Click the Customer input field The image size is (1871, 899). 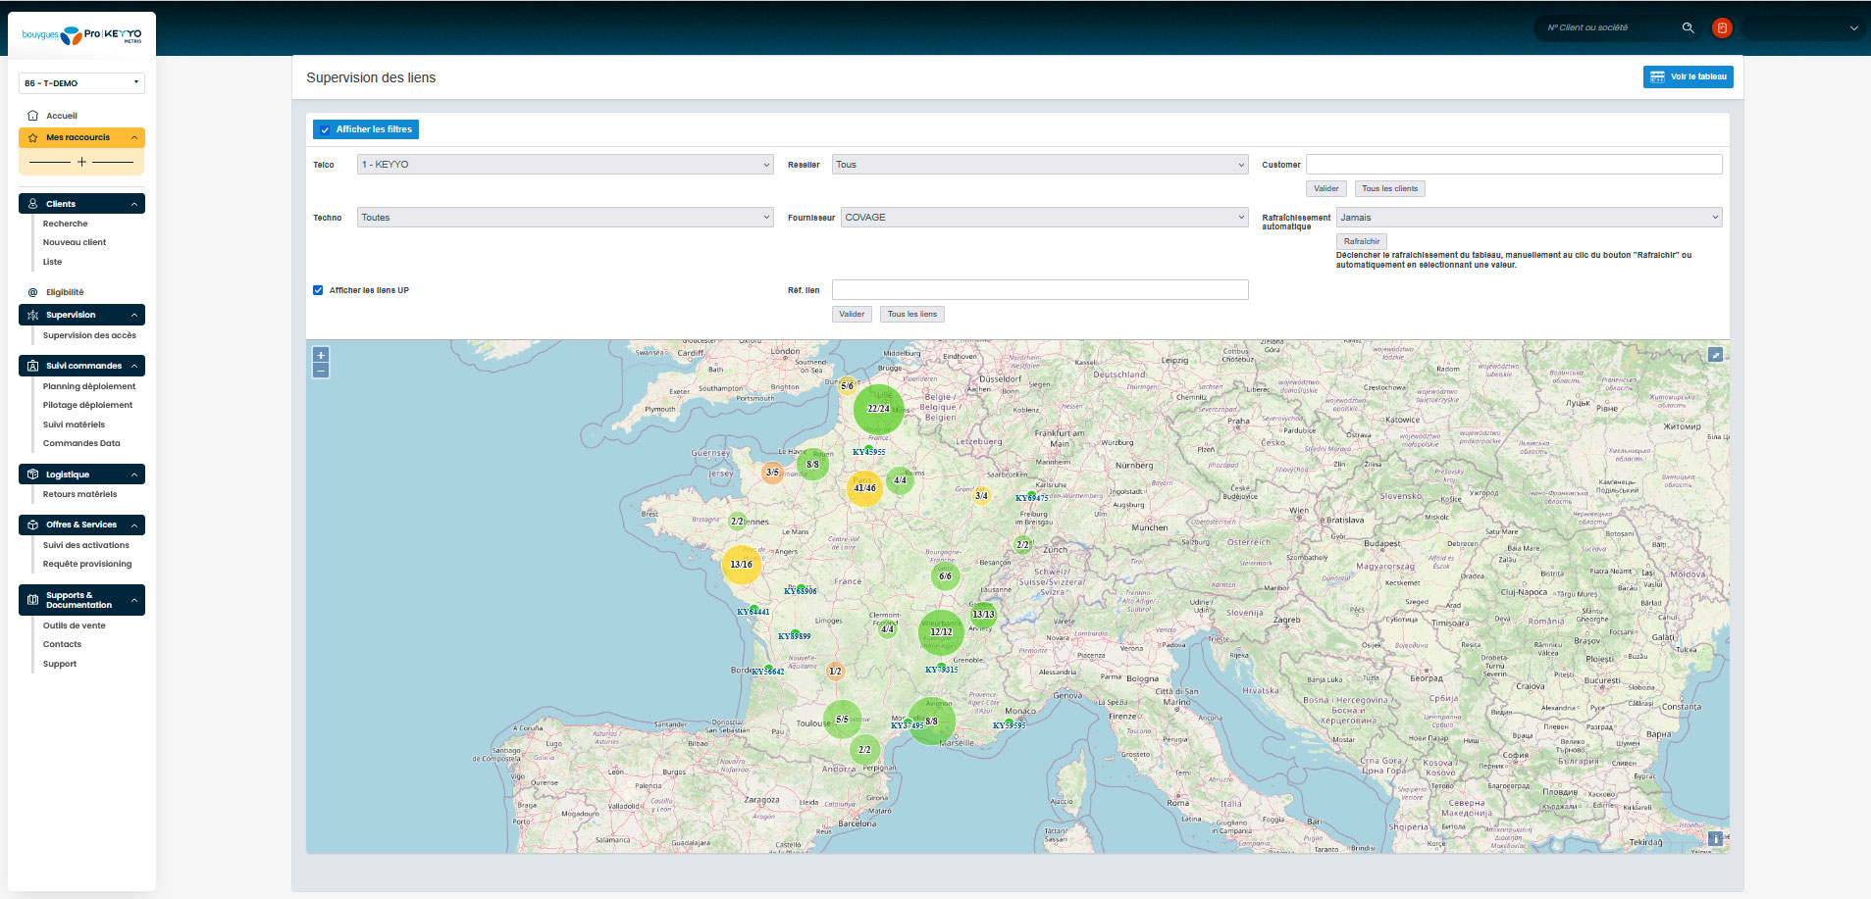coord(1513,165)
